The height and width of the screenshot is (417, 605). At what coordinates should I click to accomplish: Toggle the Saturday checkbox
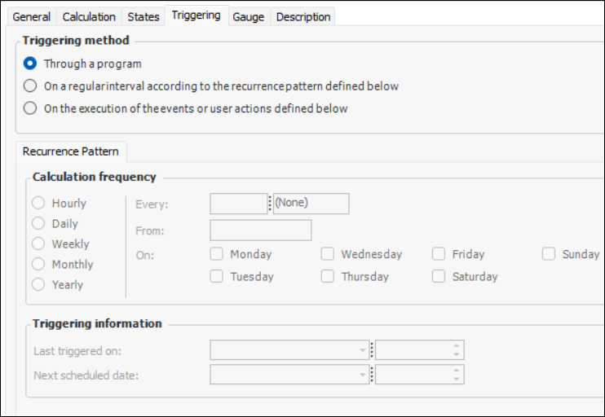[x=439, y=277]
